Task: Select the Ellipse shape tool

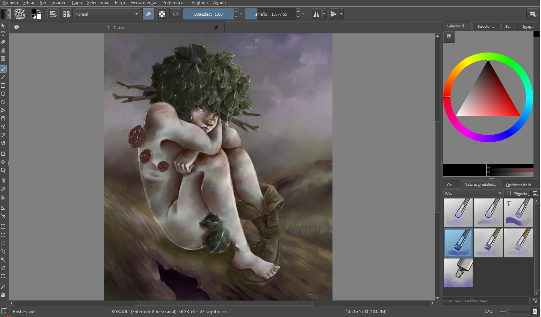Action: 3,94
